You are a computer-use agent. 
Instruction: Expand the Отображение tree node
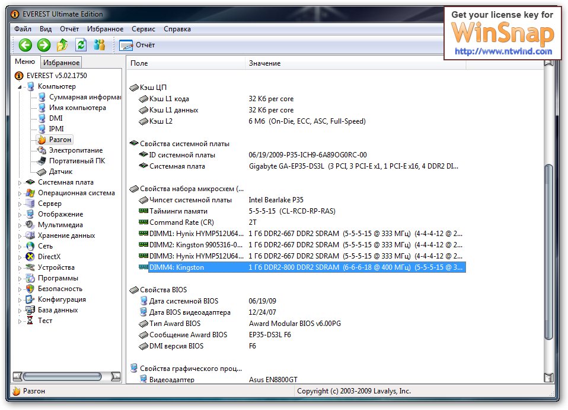20,215
